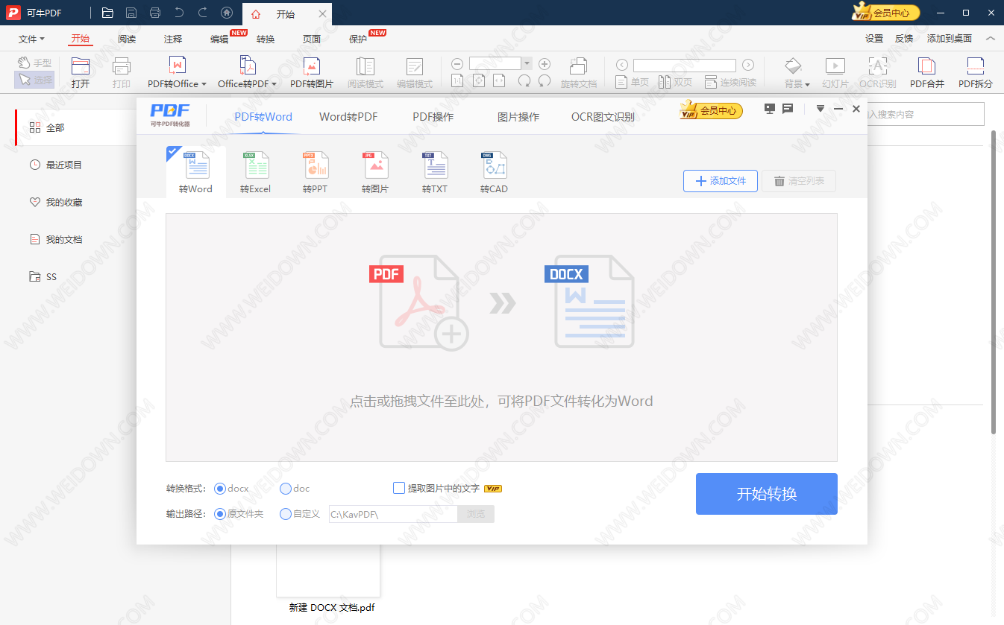Switch to the 转换 ribbon tab

[266, 39]
